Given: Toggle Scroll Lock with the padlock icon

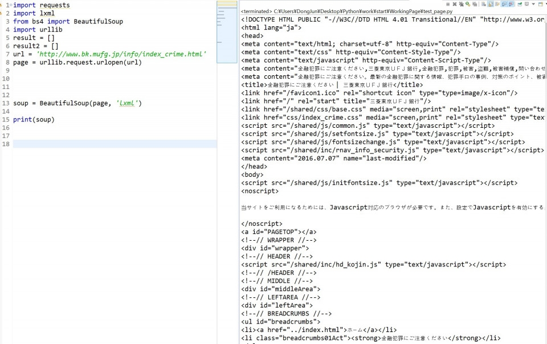Looking at the screenshot, I should click(491, 4).
